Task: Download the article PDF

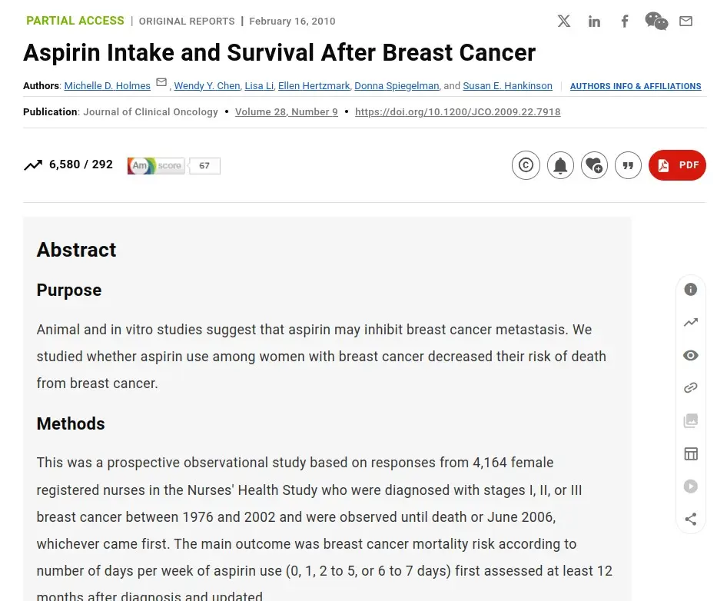Action: point(677,165)
